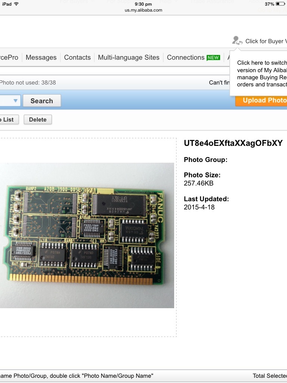Click the buyer version switch icon
Image resolution: width=287 pixels, height=383 pixels.
(237, 40)
